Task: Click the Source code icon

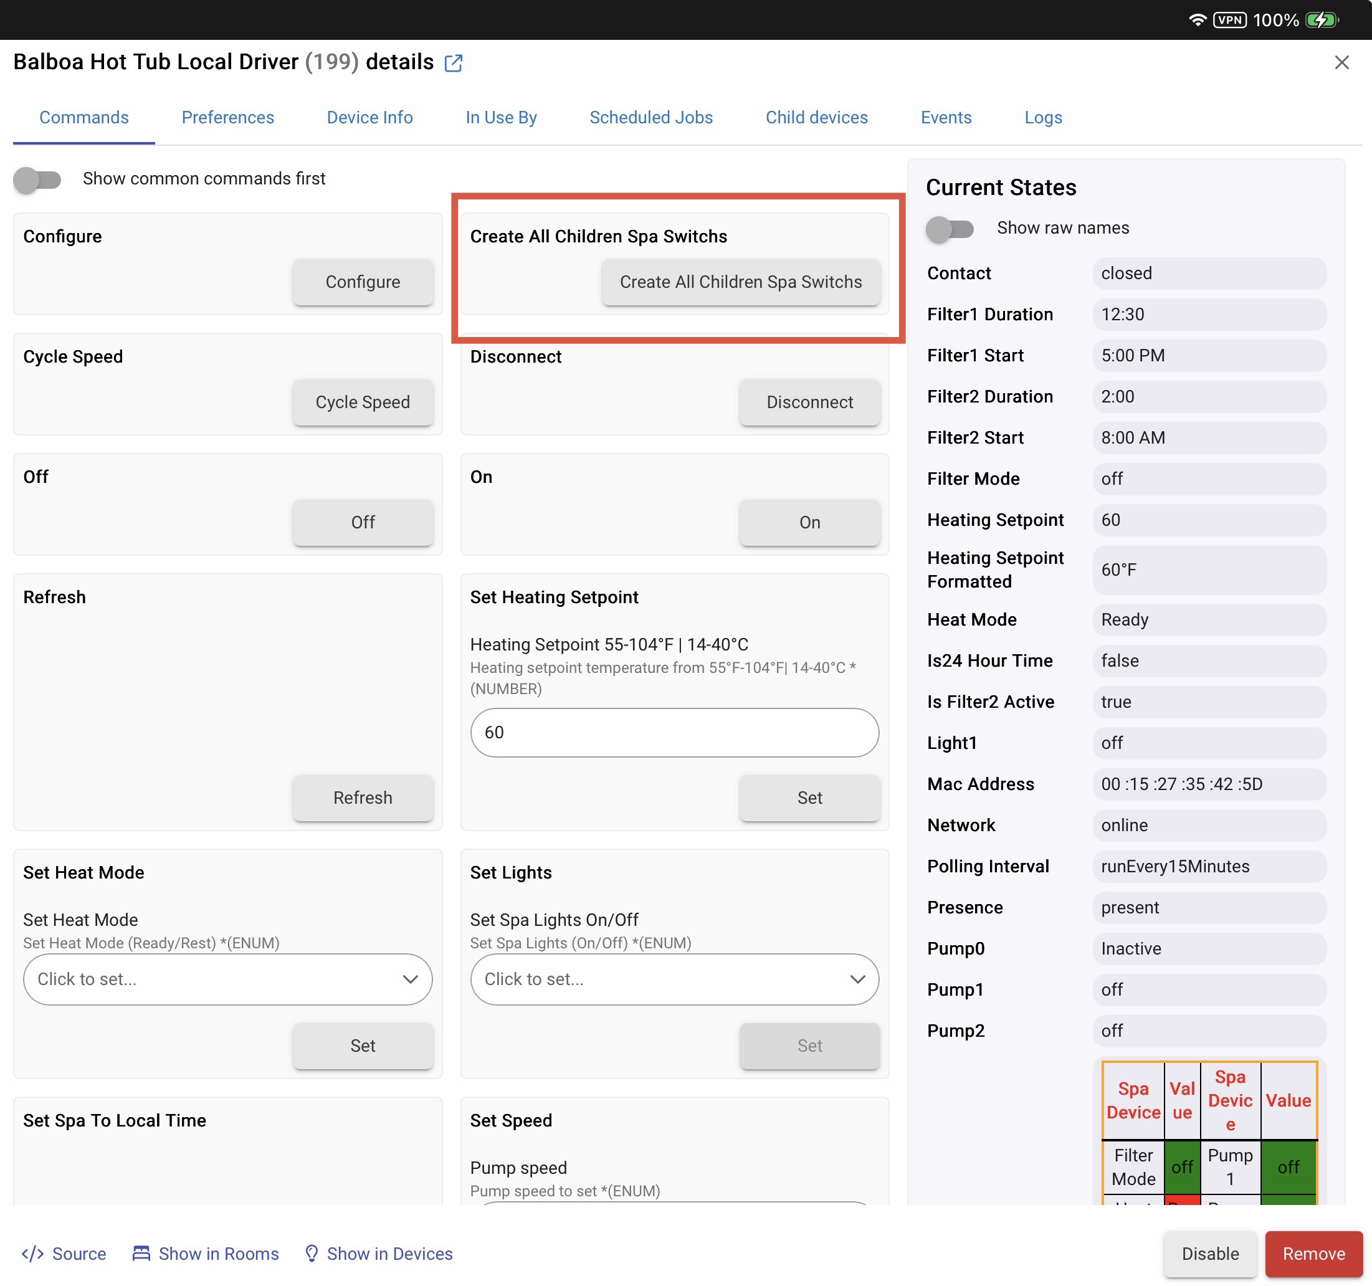Action: click(32, 1253)
